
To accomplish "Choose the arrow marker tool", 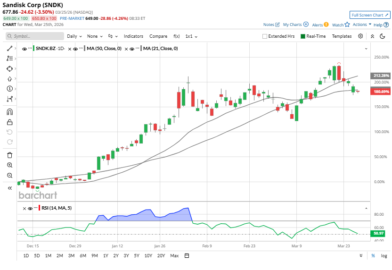I will pyautogui.click(x=9, y=79).
